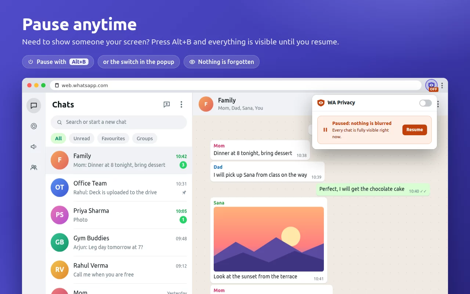Viewport: 470px width, 294px height.
Task: Click the Family avatar in conversation header
Action: (206, 104)
